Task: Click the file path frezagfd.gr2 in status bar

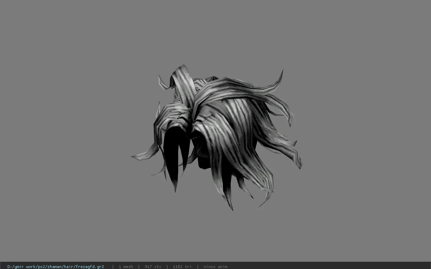Action: point(56,267)
